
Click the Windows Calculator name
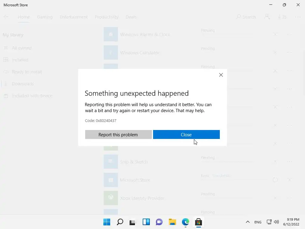(140, 52)
